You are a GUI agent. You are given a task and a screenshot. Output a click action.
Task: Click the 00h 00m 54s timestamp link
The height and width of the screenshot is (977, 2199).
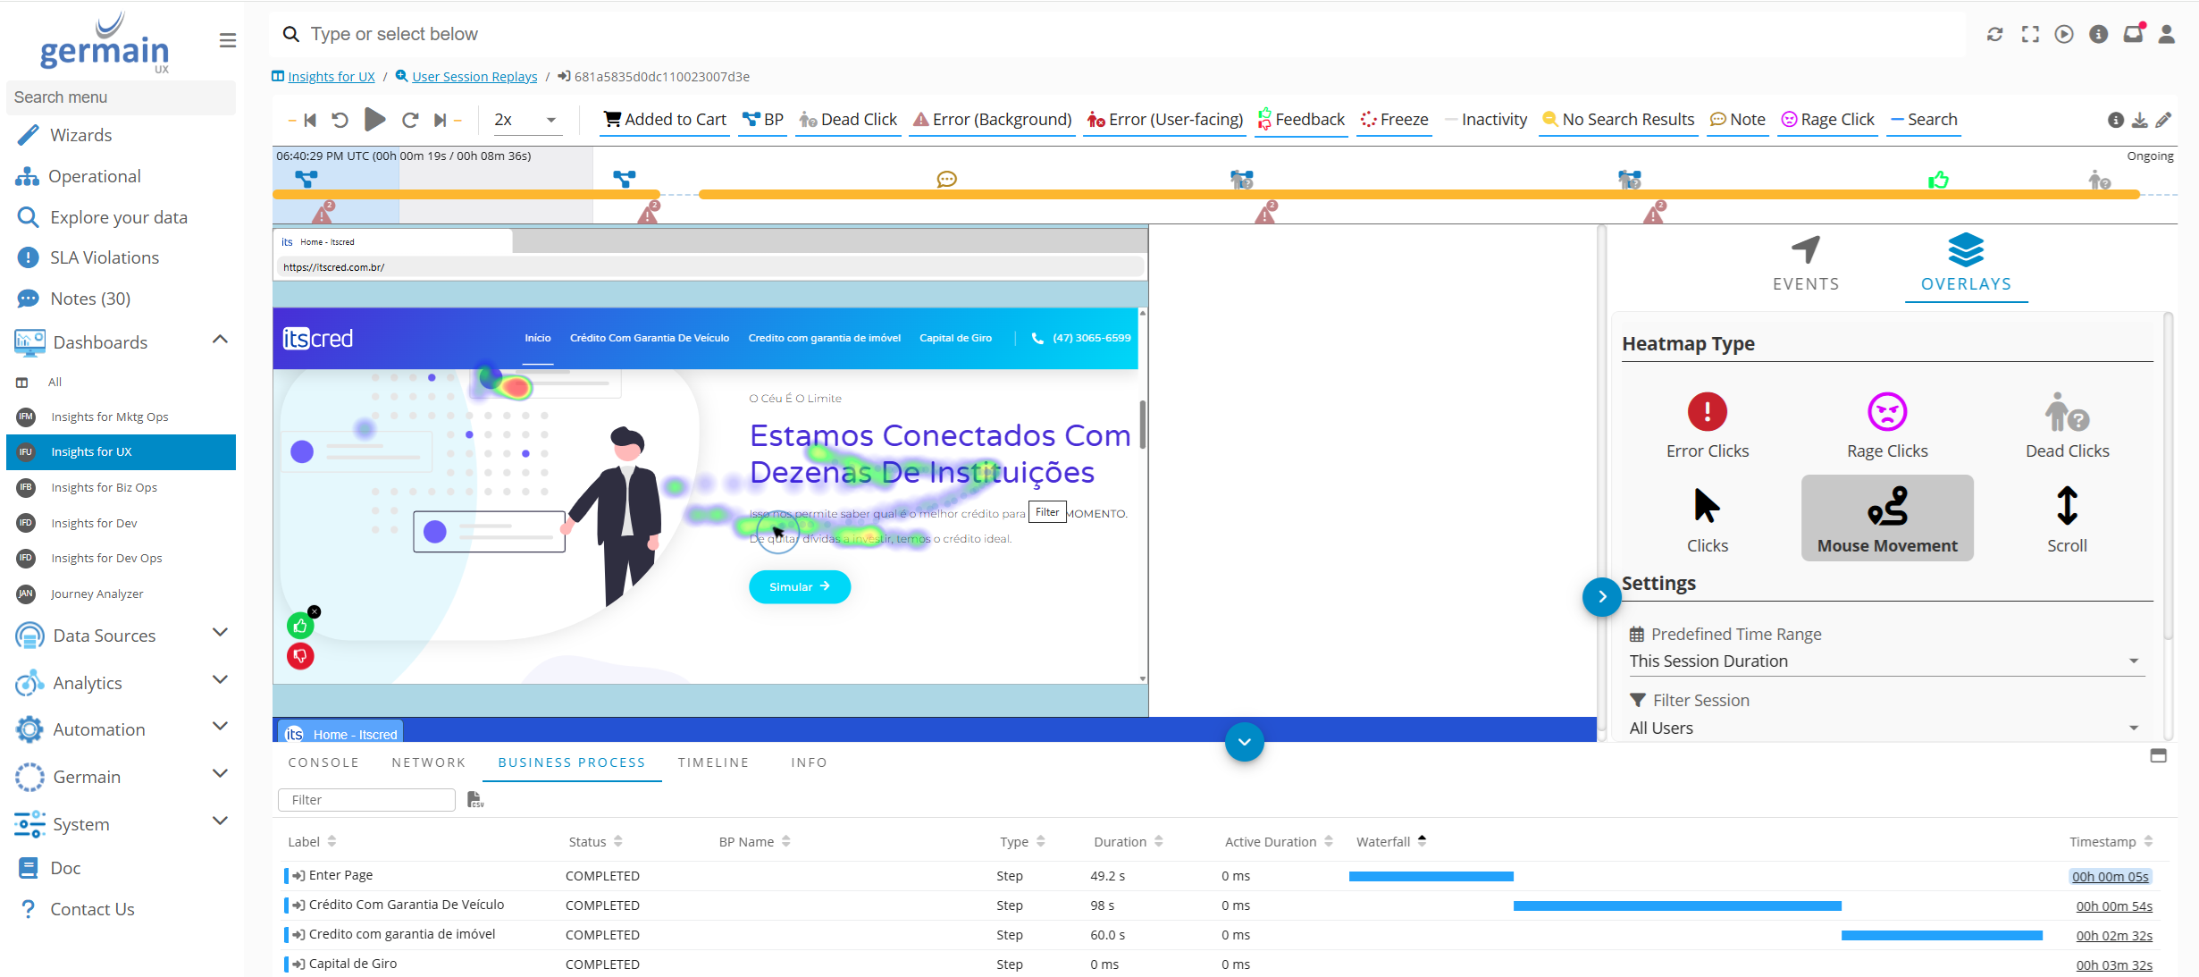click(2113, 906)
